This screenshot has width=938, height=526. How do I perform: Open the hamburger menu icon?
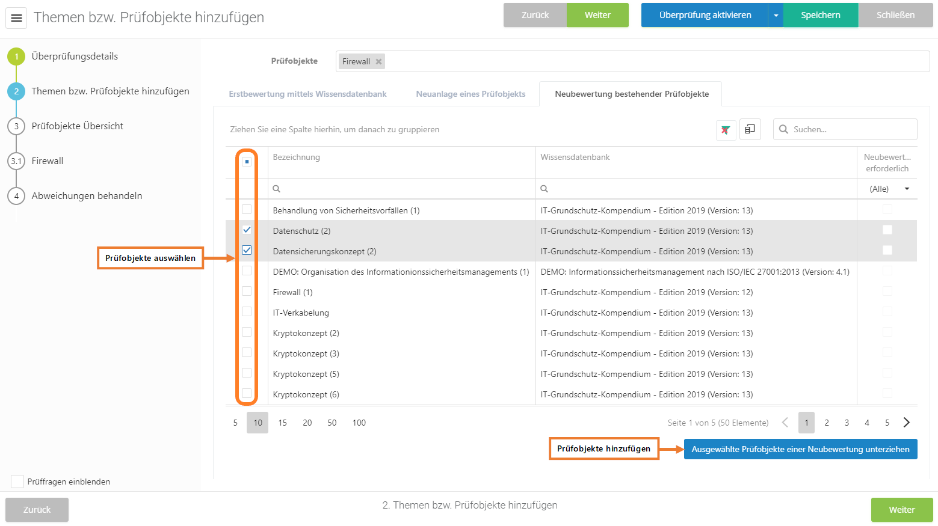[16, 18]
